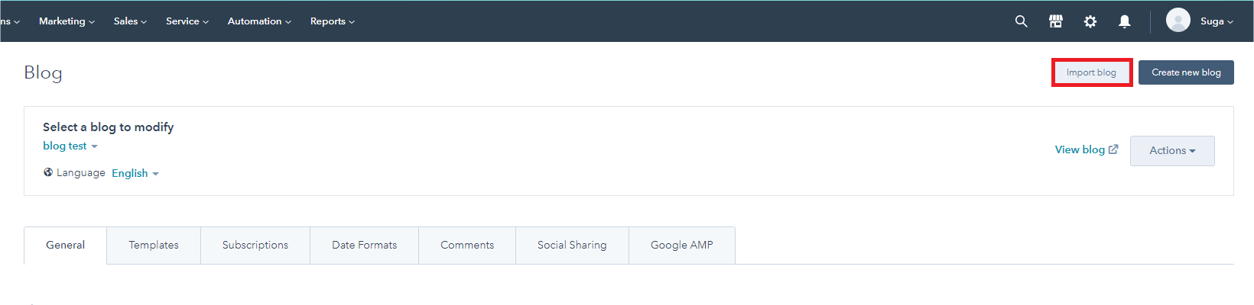The width and height of the screenshot is (1254, 305).
Task: Open the Actions dropdown button
Action: point(1172,151)
